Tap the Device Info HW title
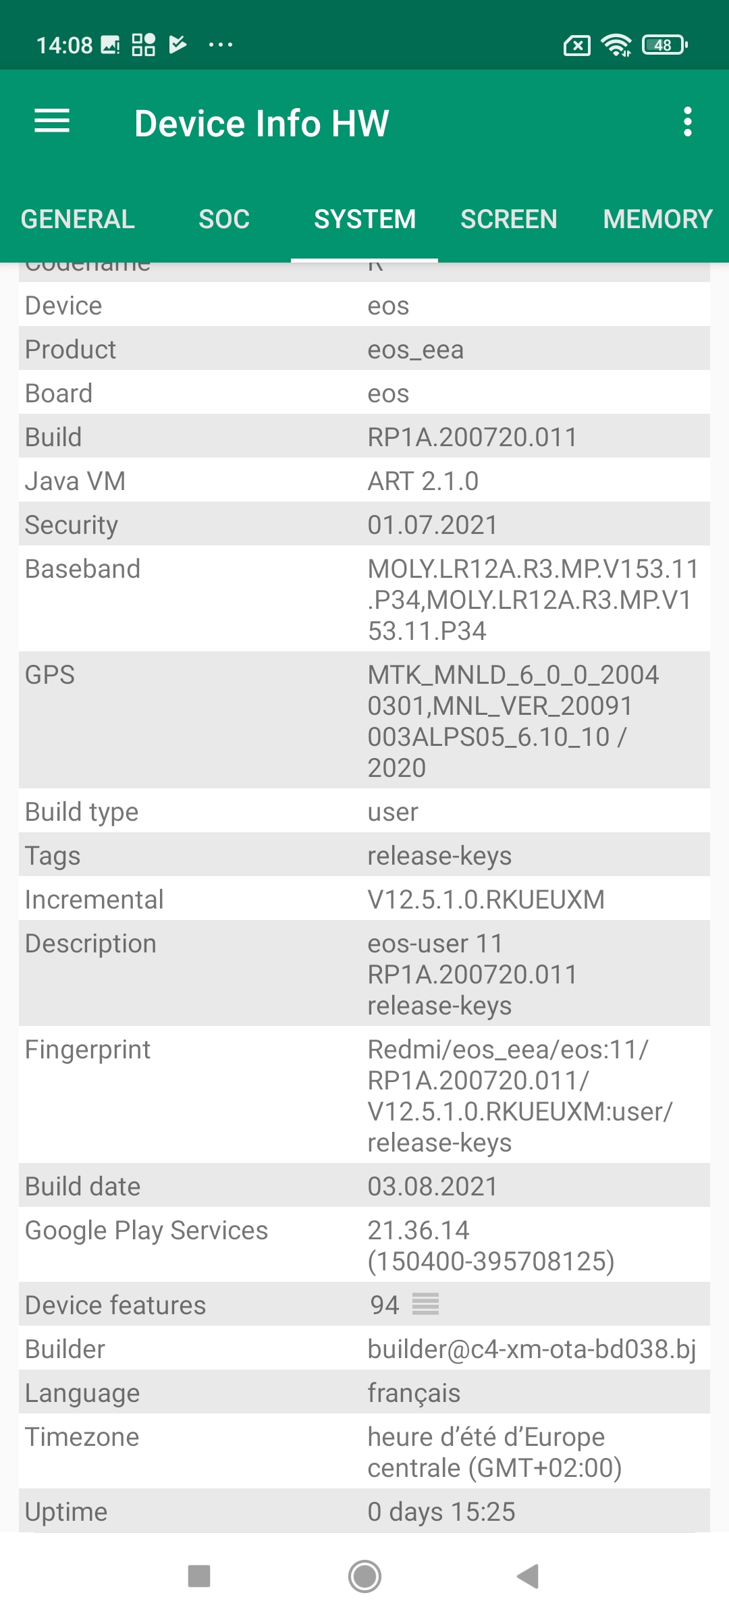The image size is (729, 1620). 262,124
